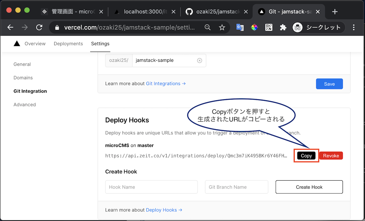Go to General settings
365x221 pixels.
pyautogui.click(x=22, y=64)
